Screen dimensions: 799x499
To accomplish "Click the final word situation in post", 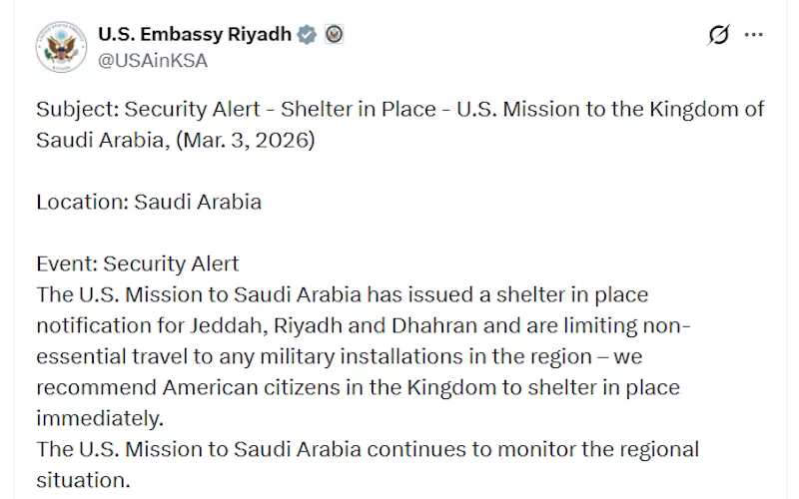I will 83,480.
